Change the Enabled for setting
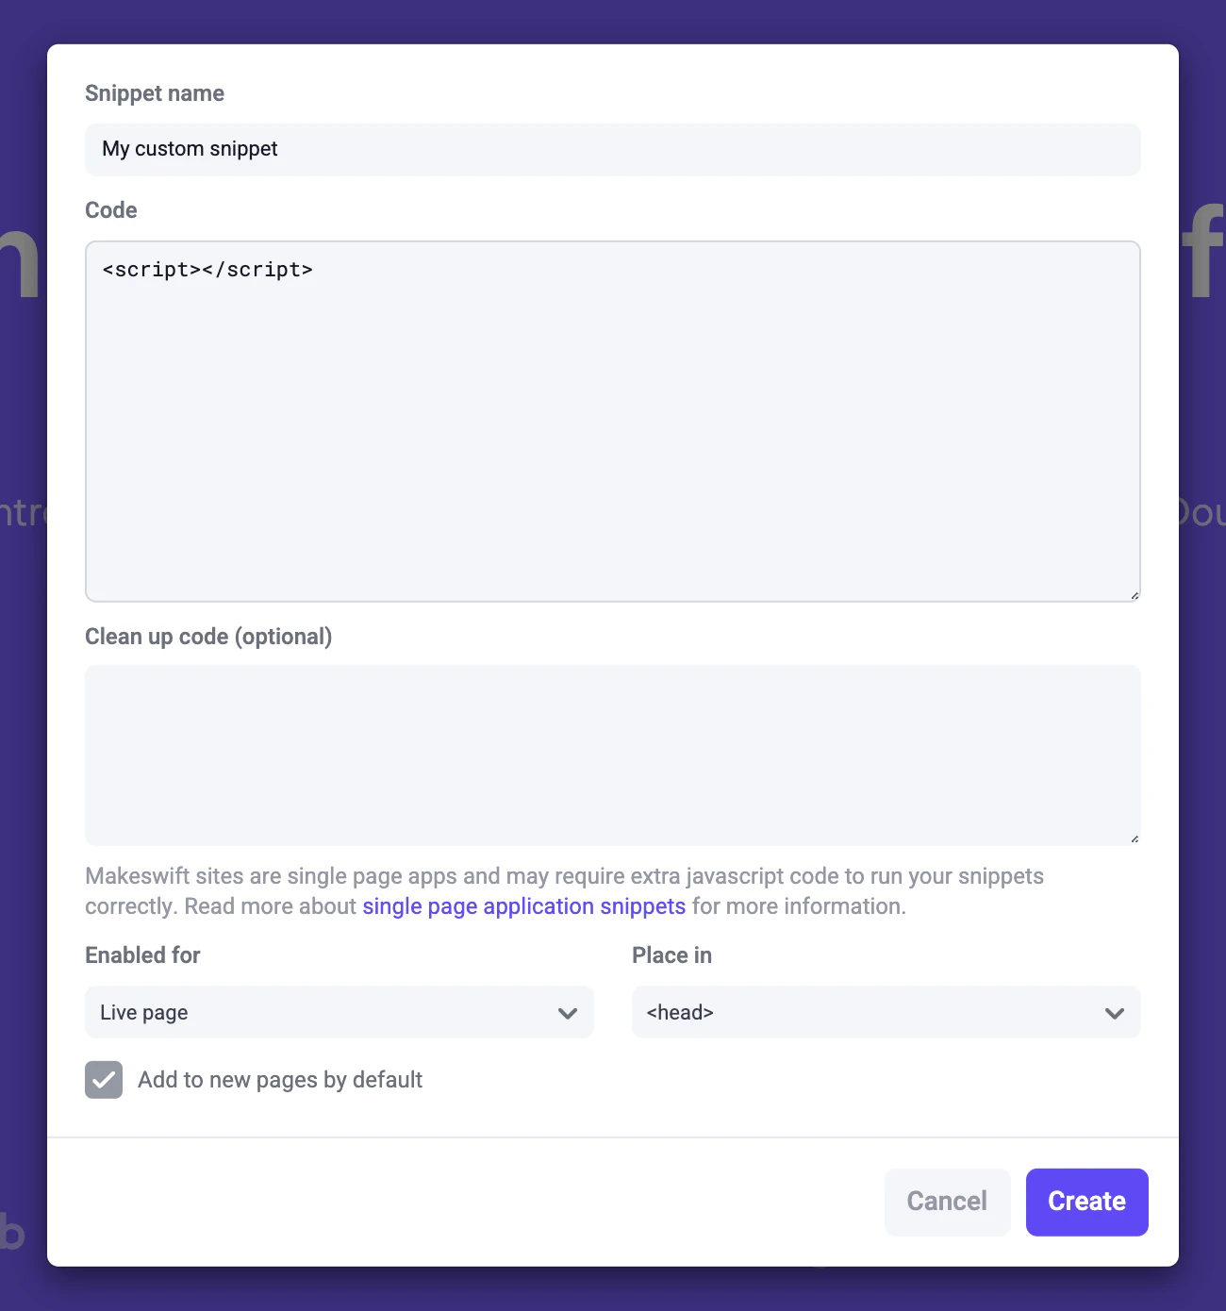The height and width of the screenshot is (1311, 1226). pos(339,1013)
